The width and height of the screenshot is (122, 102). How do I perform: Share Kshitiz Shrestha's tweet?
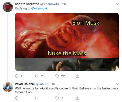(77, 76)
